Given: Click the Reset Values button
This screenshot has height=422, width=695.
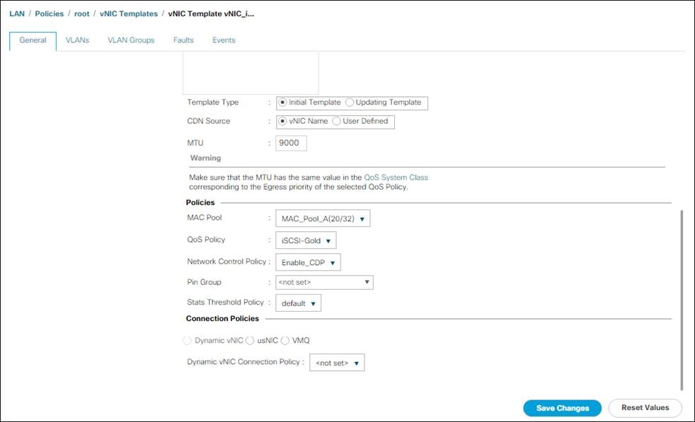Looking at the screenshot, I should (645, 408).
